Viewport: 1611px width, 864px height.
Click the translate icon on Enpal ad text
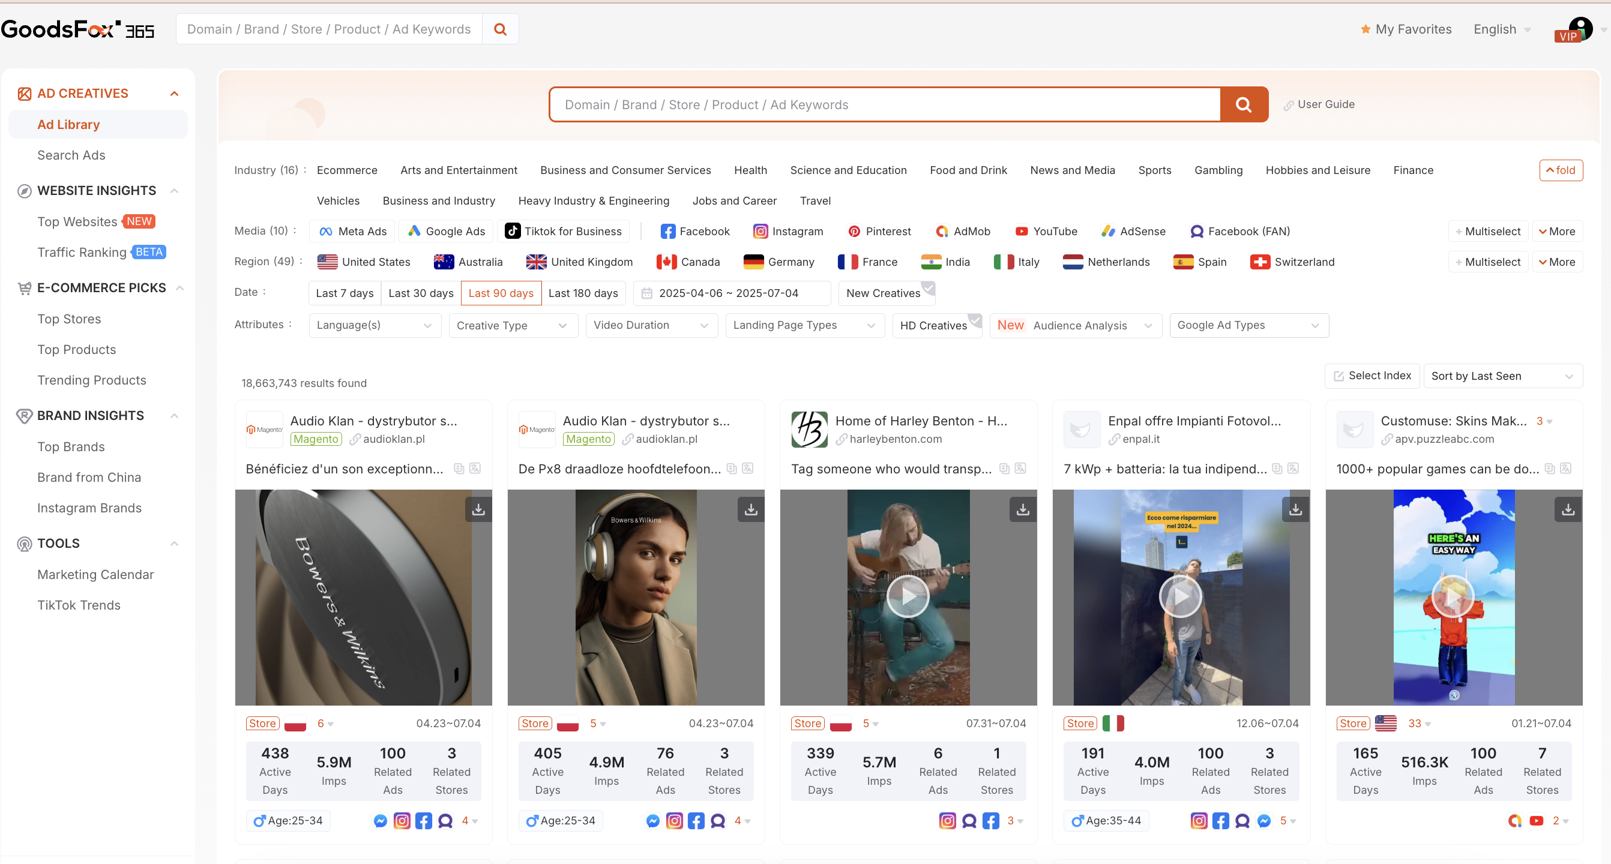click(x=1293, y=468)
